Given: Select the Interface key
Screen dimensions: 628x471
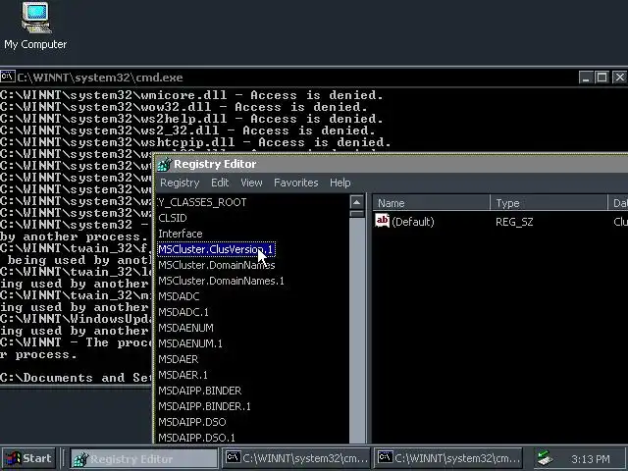Looking at the screenshot, I should pos(181,234).
